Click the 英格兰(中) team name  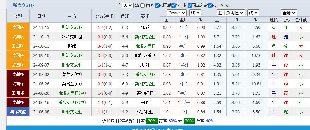click(72, 84)
